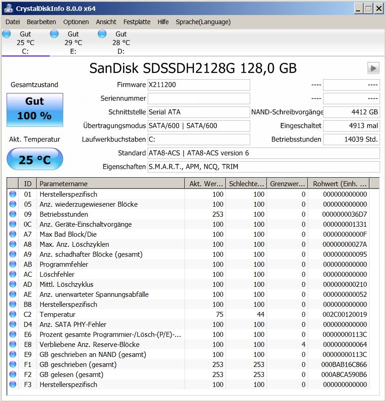Click the Firmware field X211200
This screenshot has height=402, width=386.
point(199,85)
